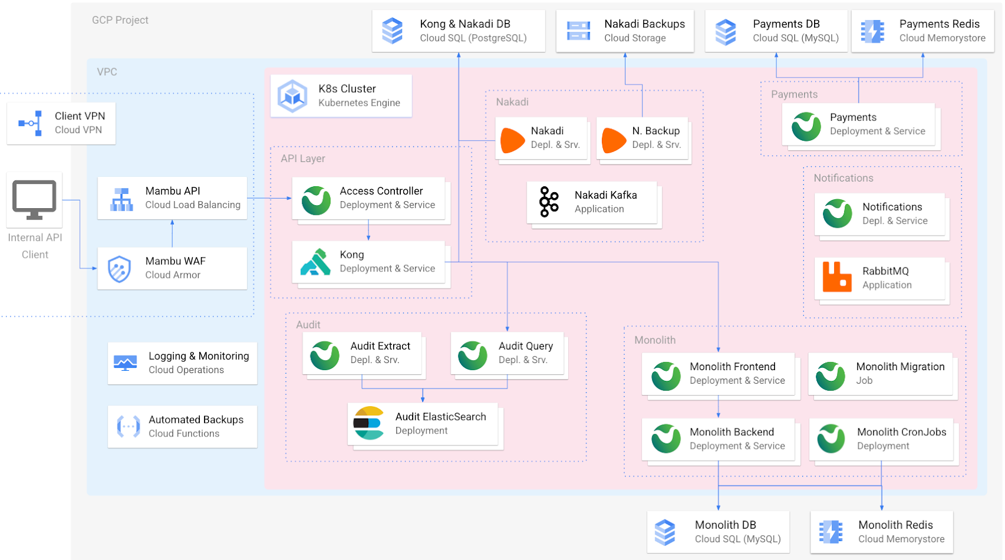Click the N. Backup orange Nakadi icon
The height and width of the screenshot is (560, 1005).
614,140
